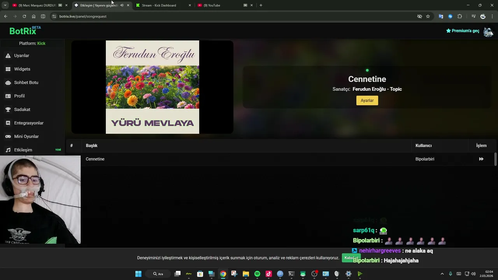Open the terminal app in the taskbar
The width and height of the screenshot is (498, 280).
point(291,274)
